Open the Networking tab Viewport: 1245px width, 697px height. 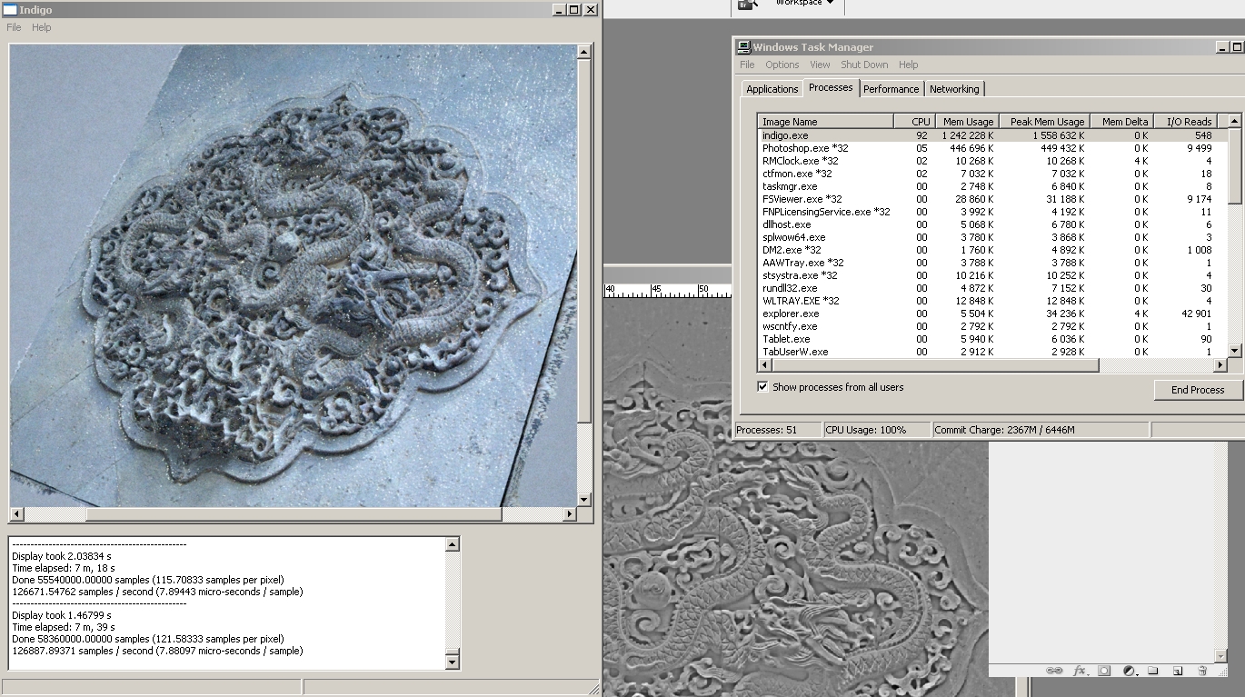tap(954, 89)
